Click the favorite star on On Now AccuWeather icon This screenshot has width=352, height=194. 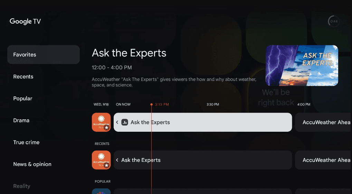coord(107,128)
